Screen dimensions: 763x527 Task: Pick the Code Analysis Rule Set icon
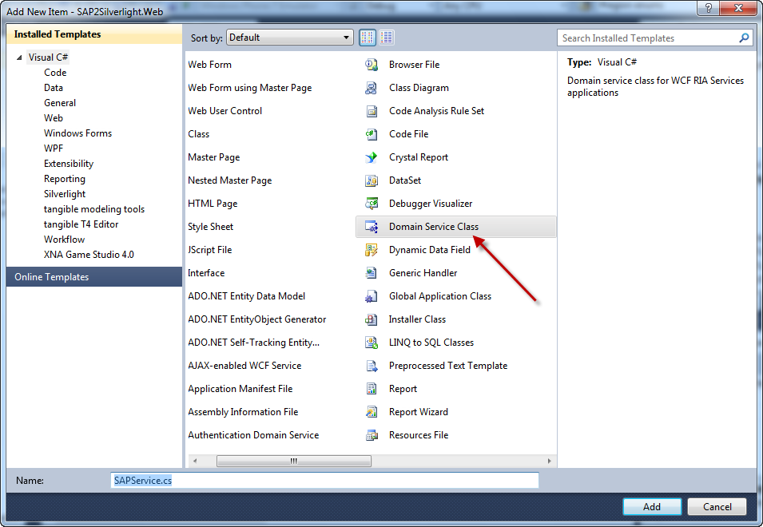point(372,111)
